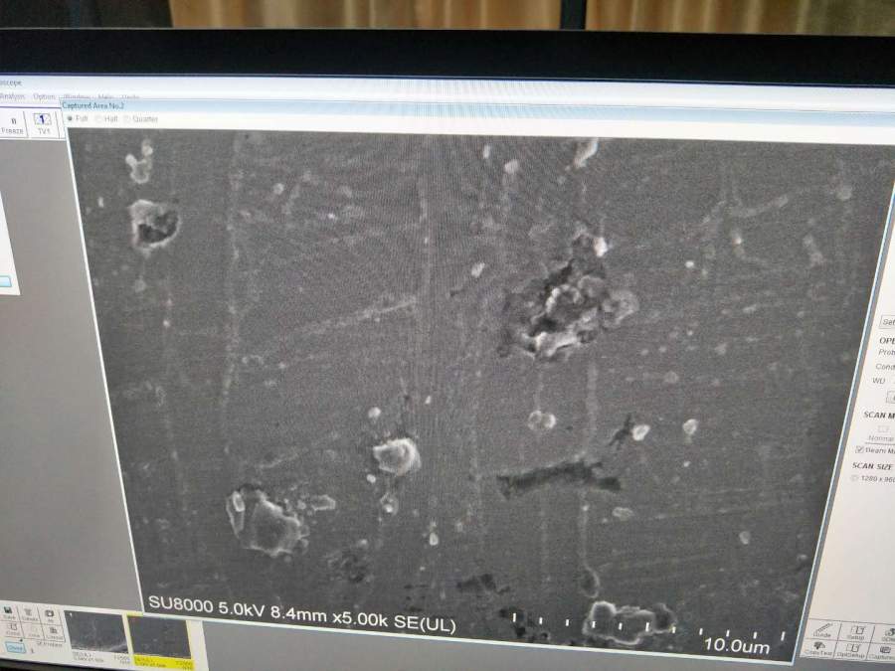
Task: Select the TV1 scan mode icon
Action: coord(43,123)
